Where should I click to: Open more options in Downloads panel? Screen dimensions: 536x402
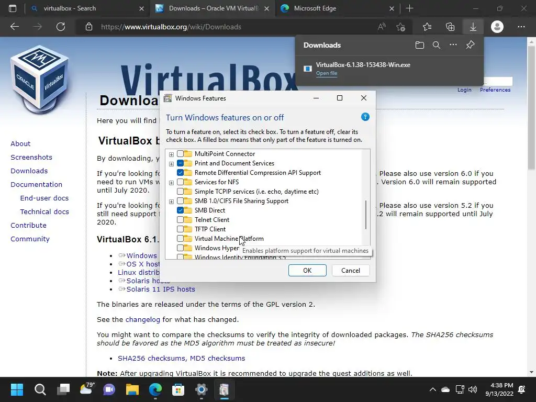click(x=453, y=45)
